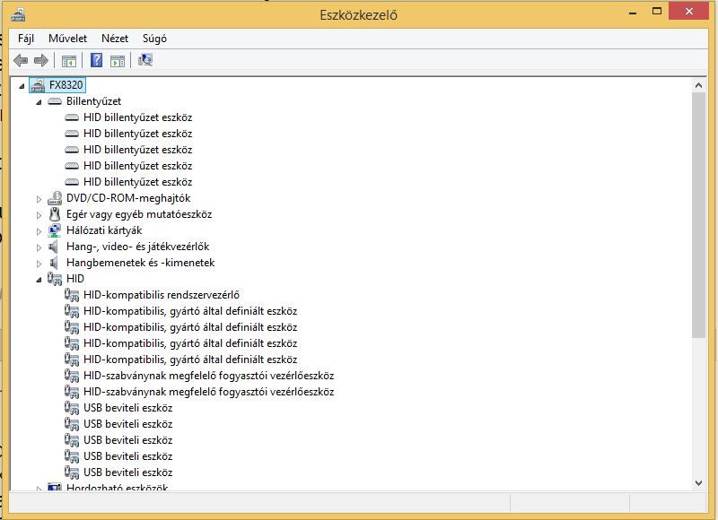The width and height of the screenshot is (718, 520).
Task: Expand the DVD/CD-ROM-meghajtók category
Action: click(39, 199)
